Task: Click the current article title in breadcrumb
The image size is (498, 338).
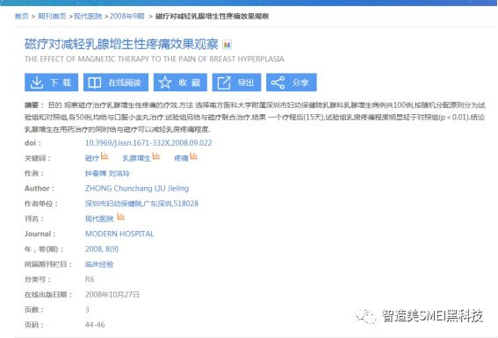Action: [213, 16]
